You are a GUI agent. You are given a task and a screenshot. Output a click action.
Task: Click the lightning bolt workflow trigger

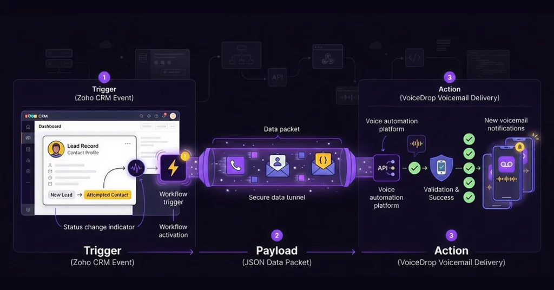click(173, 168)
